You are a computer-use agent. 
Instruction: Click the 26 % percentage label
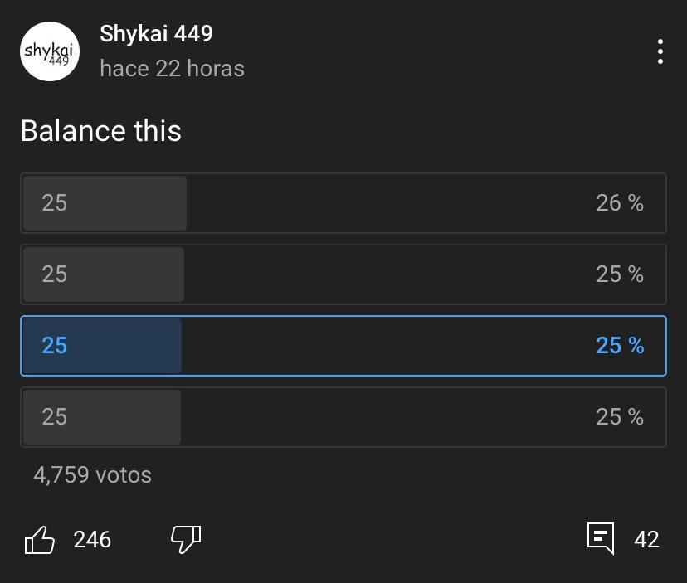coord(619,203)
